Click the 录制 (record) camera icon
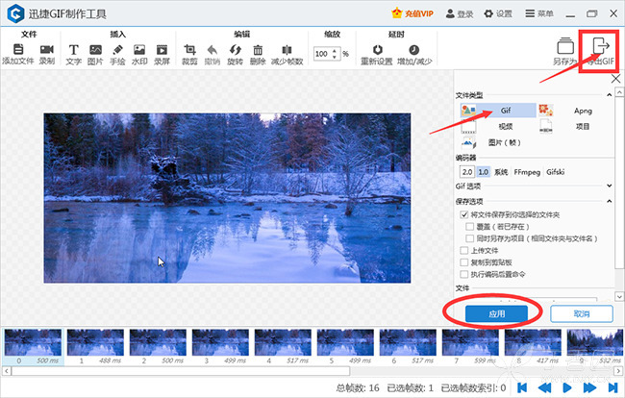Viewport: 625px width, 398px height. click(x=46, y=50)
